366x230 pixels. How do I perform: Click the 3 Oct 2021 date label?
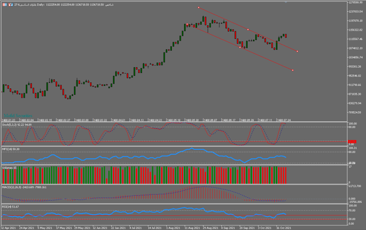[265, 228]
